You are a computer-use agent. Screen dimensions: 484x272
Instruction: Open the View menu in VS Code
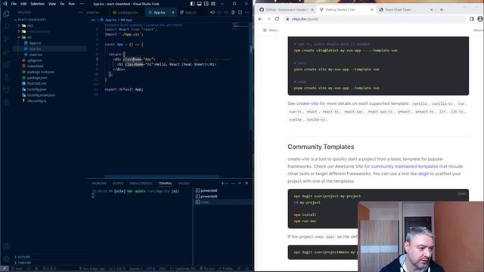52,4
